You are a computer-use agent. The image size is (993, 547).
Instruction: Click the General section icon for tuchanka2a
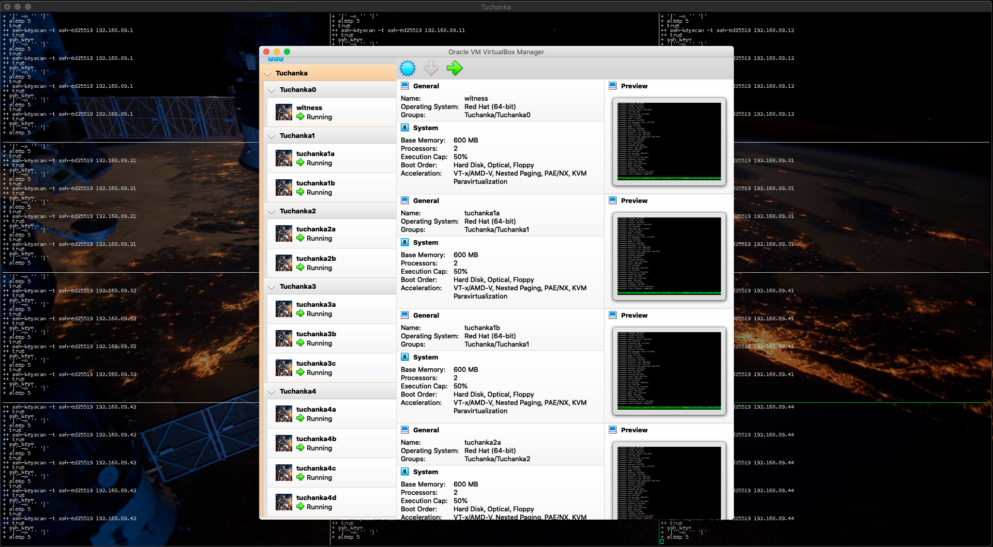coord(405,430)
